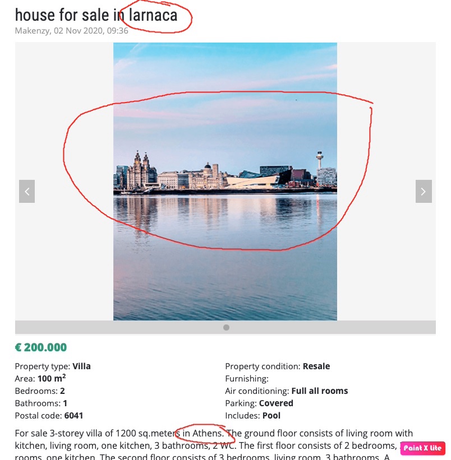Click the word 'Athens' in the description
The image size is (451, 460).
[207, 433]
